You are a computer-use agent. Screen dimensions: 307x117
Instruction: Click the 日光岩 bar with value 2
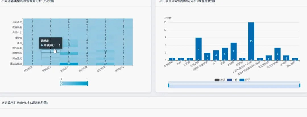click(286, 58)
